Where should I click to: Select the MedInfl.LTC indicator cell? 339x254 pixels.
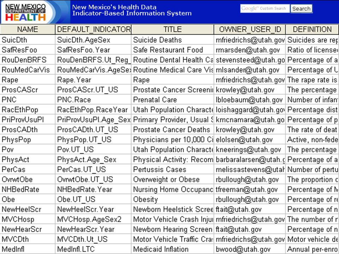[93, 249]
